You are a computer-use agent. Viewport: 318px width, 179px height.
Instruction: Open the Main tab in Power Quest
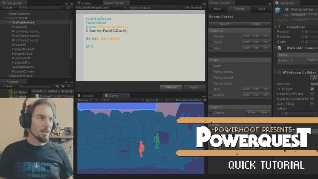tap(218, 9)
